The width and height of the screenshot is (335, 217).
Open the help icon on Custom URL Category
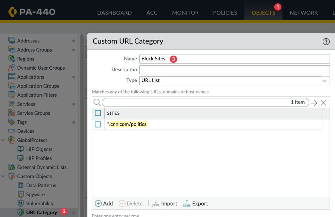[x=326, y=42]
